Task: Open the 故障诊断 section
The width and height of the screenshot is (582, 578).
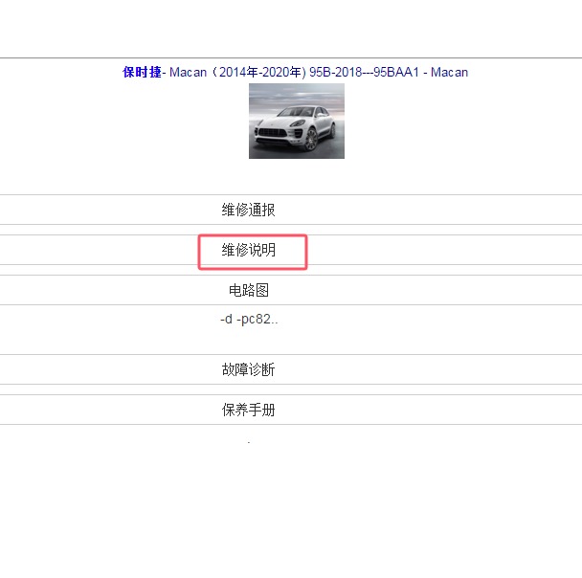Action: tap(248, 369)
